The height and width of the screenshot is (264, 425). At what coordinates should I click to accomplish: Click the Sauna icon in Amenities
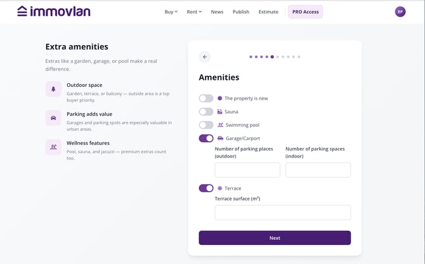(220, 112)
